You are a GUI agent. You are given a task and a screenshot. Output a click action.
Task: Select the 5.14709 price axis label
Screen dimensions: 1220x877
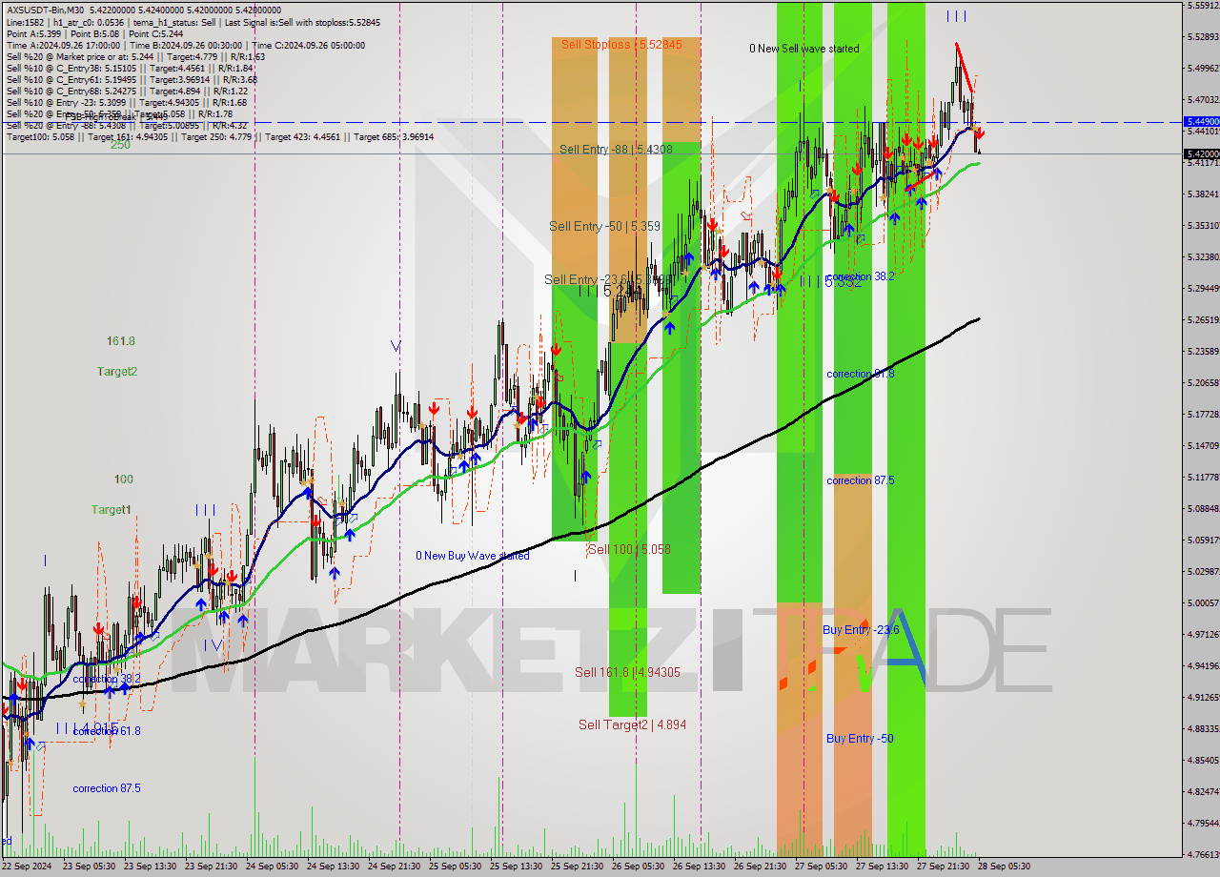click(x=1202, y=445)
